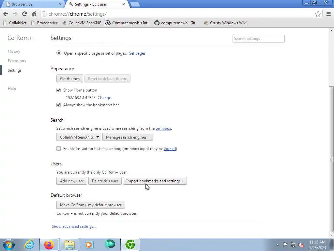Open the taskbar clock showing 11:15 AM

317,244
